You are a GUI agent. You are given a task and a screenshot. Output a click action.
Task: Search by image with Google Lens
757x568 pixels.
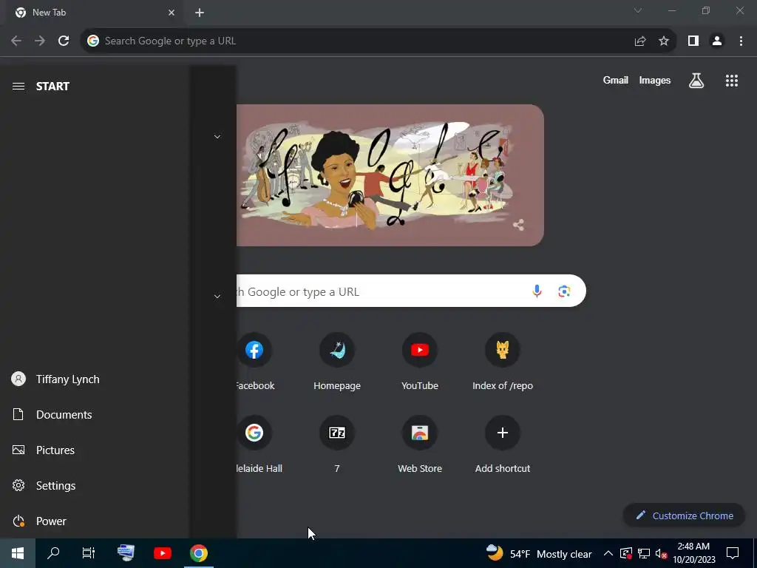[564, 291]
